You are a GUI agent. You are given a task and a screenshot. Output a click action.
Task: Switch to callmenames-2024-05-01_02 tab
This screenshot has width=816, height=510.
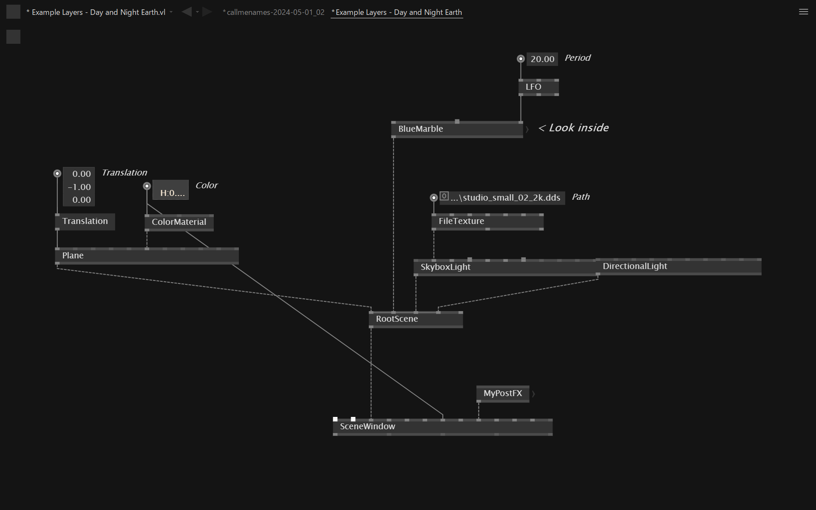pos(274,12)
